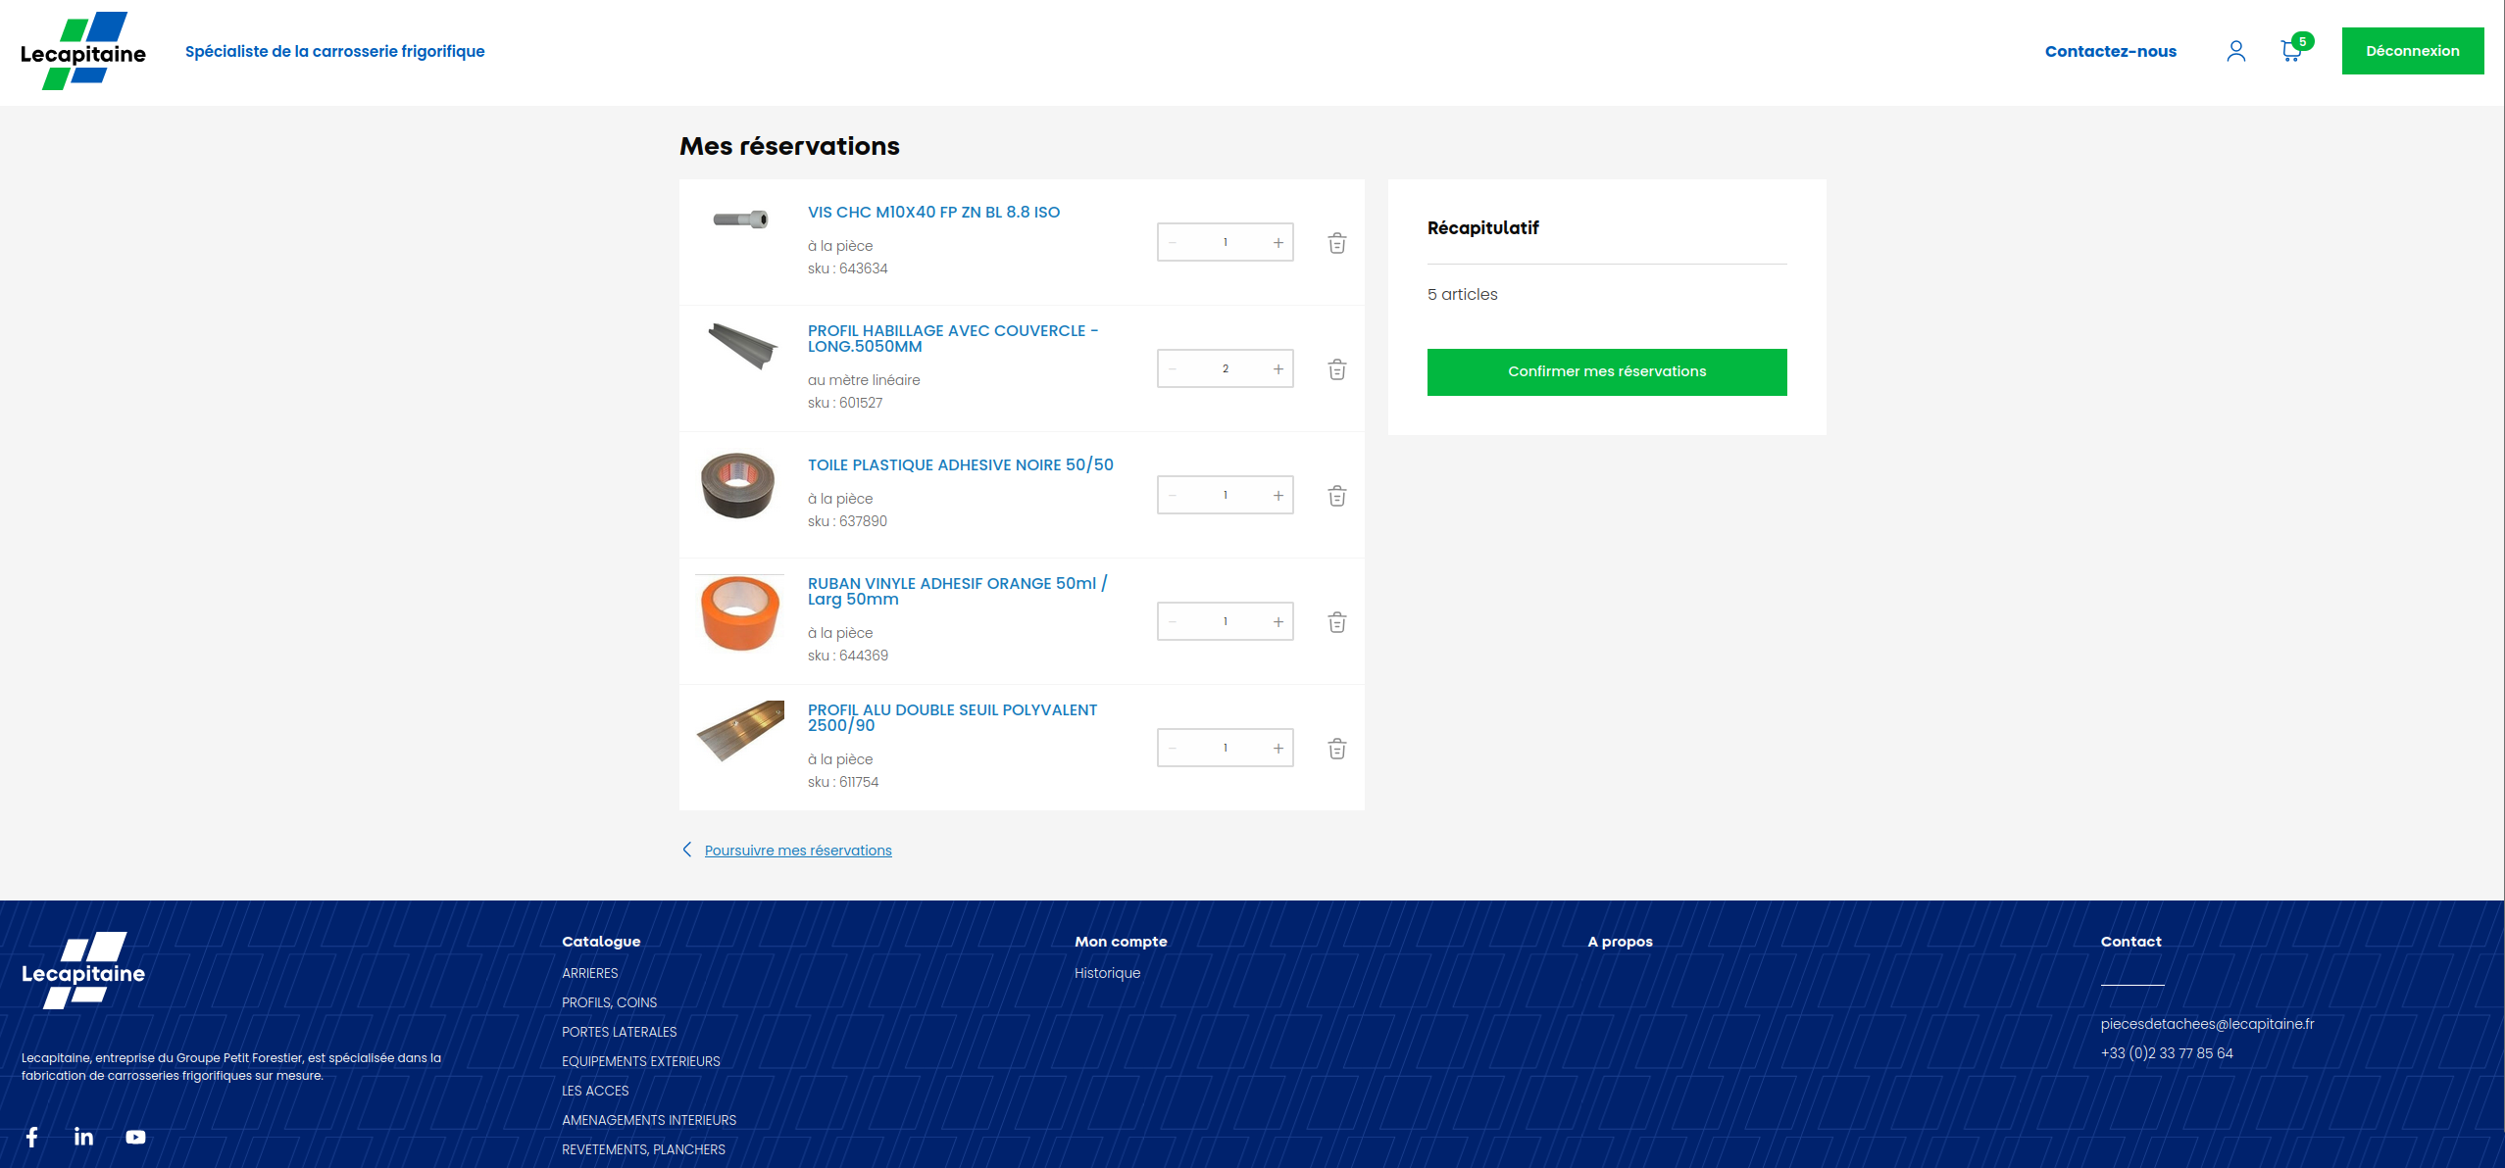Open RUBAN VINYLE ADHESIF ORANGE product link
This screenshot has height=1168, width=2505.
pyautogui.click(x=957, y=591)
